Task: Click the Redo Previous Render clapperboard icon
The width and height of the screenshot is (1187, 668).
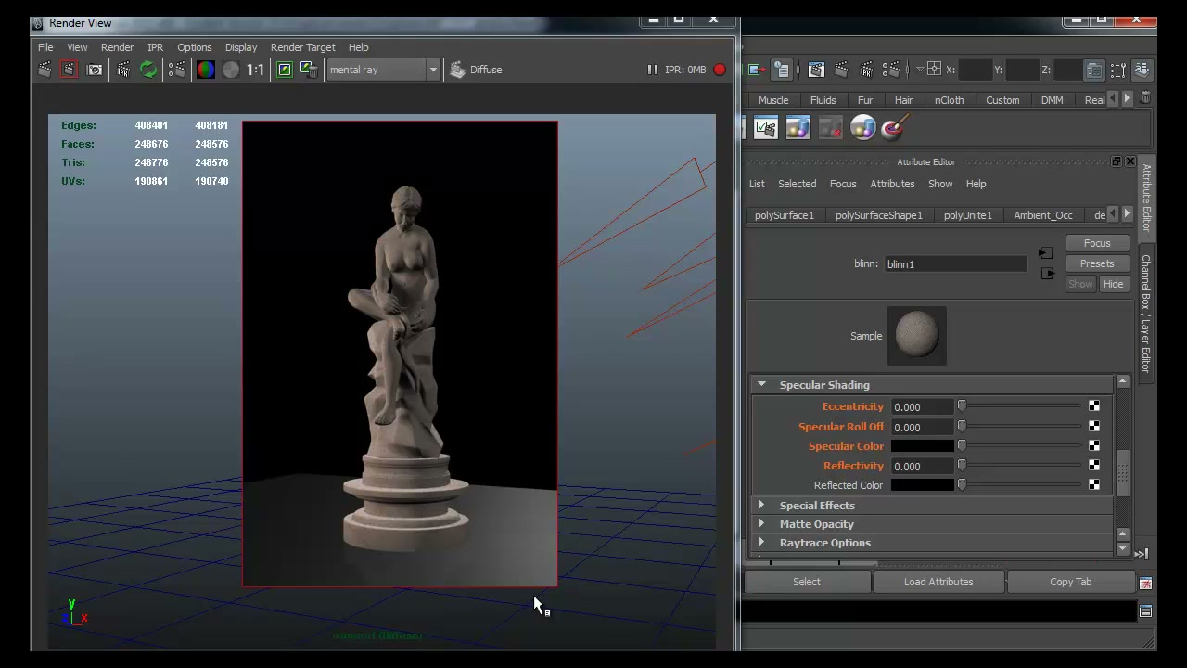Action: 45,70
